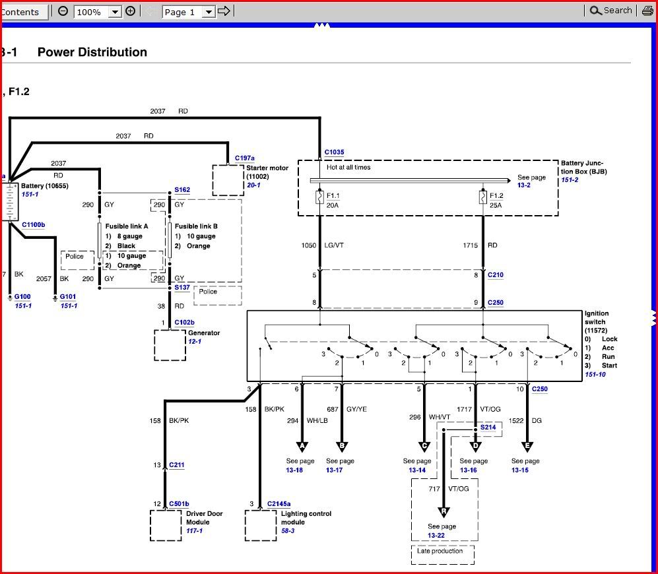This screenshot has height=574, width=658.
Task: Open page 13-22 late production link
Action: point(437,535)
